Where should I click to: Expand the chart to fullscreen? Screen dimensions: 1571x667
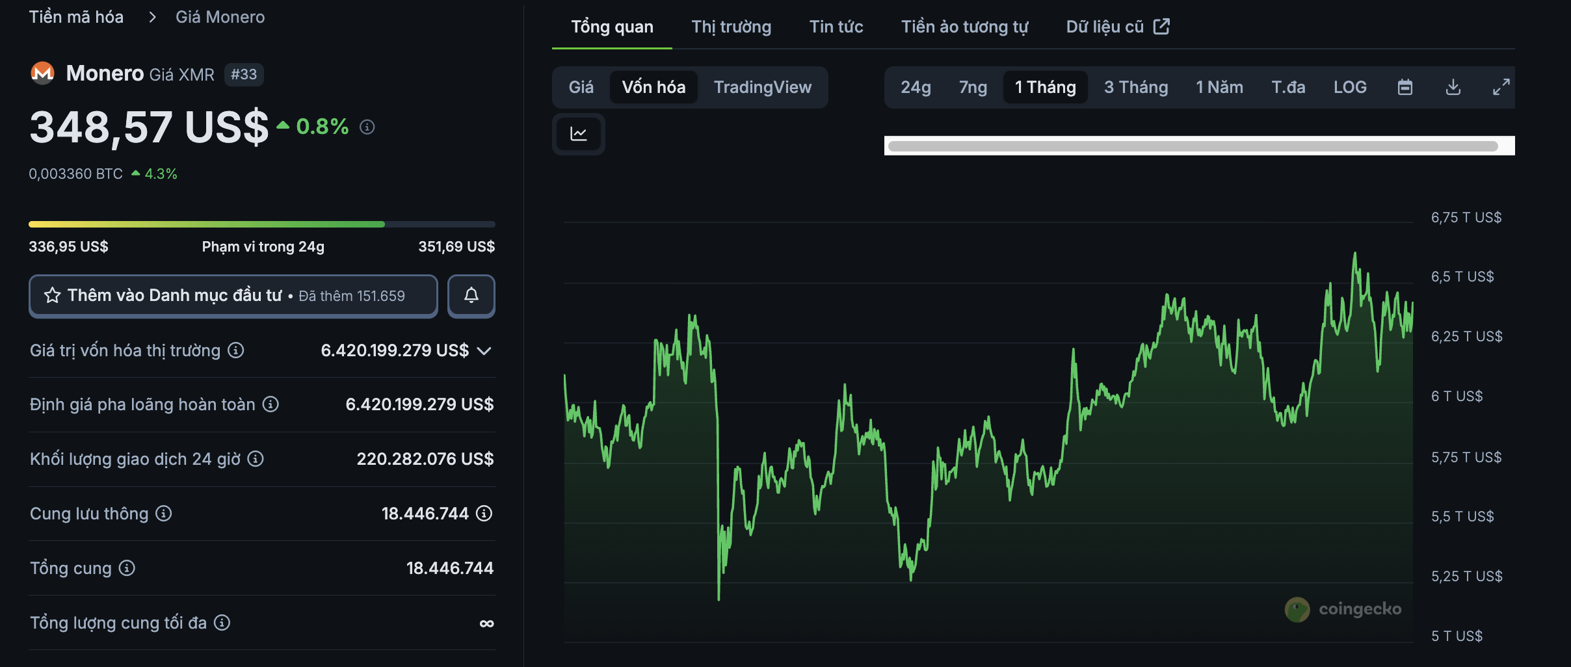(x=1502, y=86)
